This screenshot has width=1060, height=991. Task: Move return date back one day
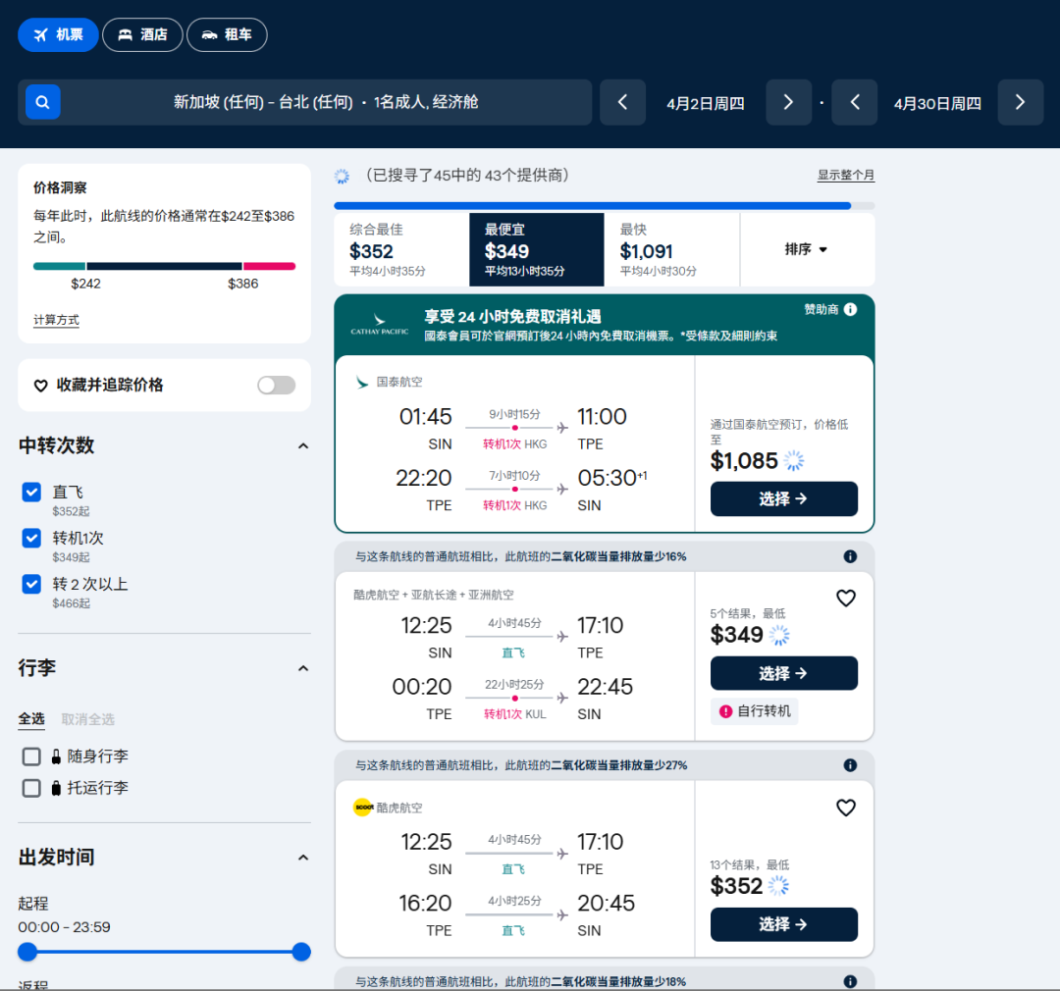click(854, 102)
